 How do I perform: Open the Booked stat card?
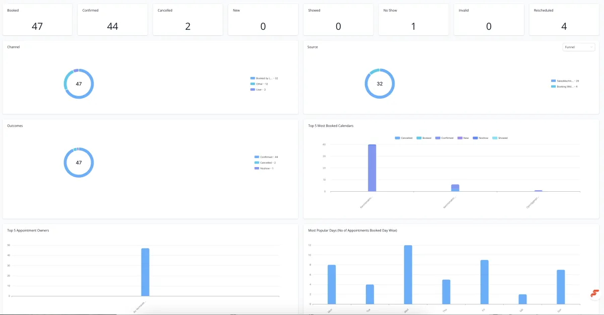tap(37, 20)
